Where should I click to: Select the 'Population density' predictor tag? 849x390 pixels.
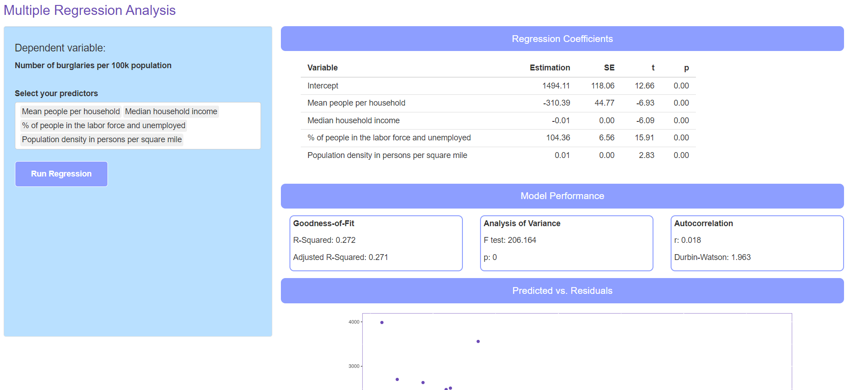pos(102,139)
